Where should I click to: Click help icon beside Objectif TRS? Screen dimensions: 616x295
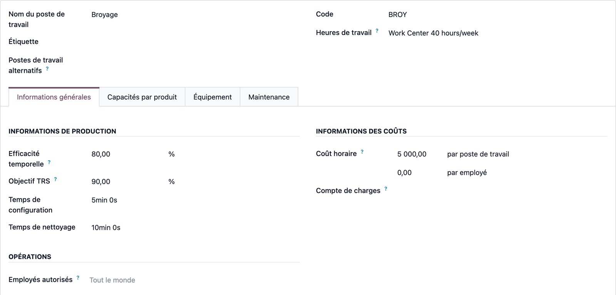(x=55, y=179)
